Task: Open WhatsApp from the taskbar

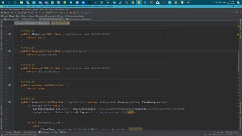Action: pyautogui.click(x=52, y=3)
